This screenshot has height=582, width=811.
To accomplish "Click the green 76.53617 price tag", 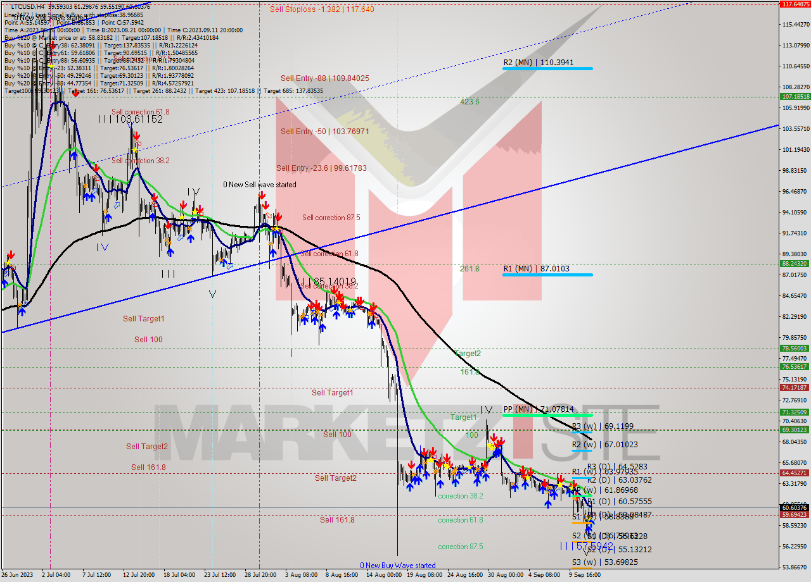I will point(795,367).
